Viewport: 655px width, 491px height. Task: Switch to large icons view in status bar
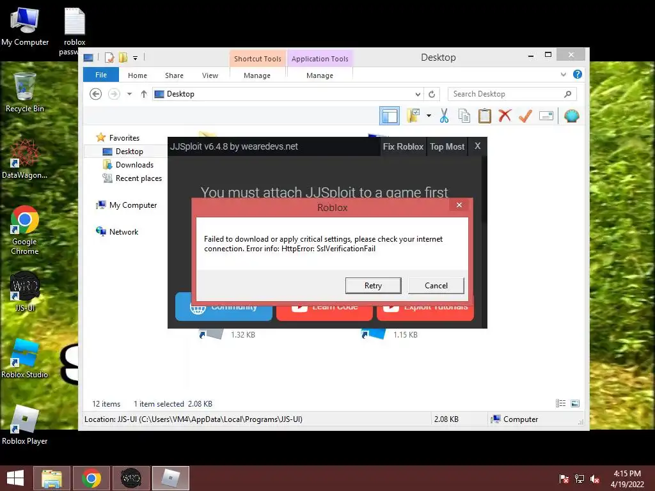[x=575, y=403]
